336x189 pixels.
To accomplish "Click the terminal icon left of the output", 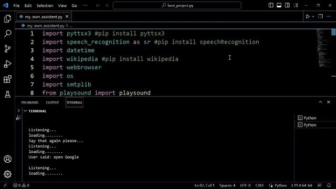I will (x=18, y=118).
